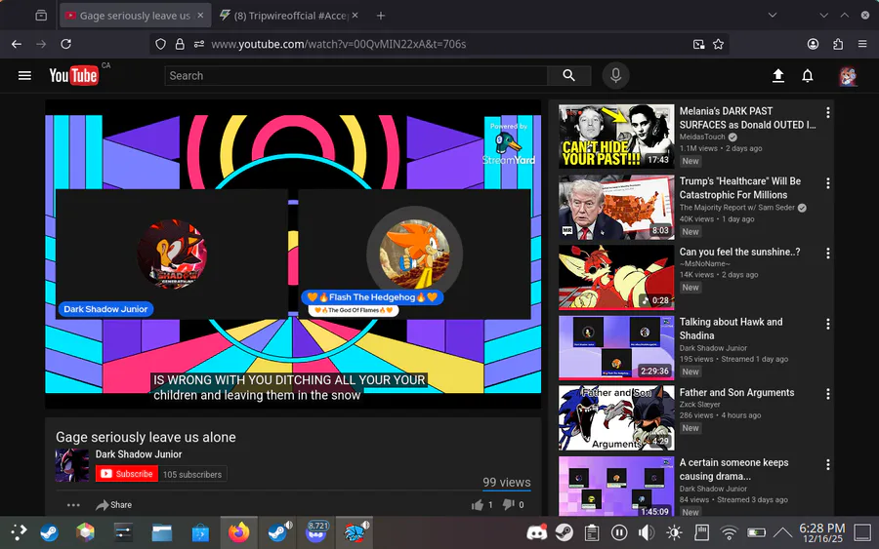Image resolution: width=879 pixels, height=549 pixels.
Task: Open Dark Shadow Junior channel name link
Action: pyautogui.click(x=139, y=453)
